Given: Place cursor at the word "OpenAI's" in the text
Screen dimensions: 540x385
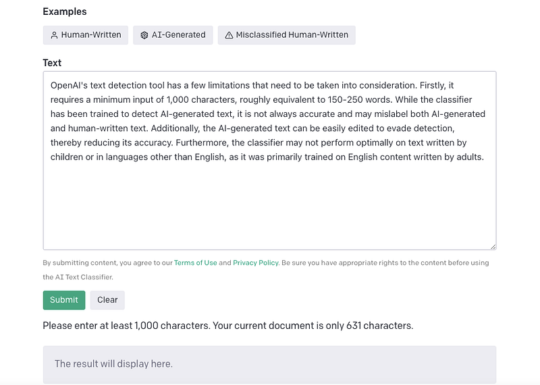Looking at the screenshot, I should point(69,86).
